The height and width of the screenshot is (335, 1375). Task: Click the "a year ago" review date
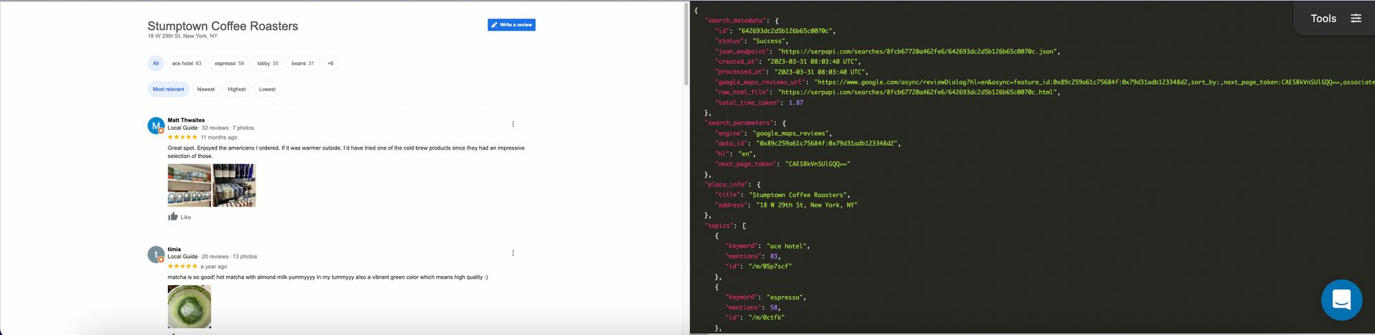pyautogui.click(x=214, y=266)
